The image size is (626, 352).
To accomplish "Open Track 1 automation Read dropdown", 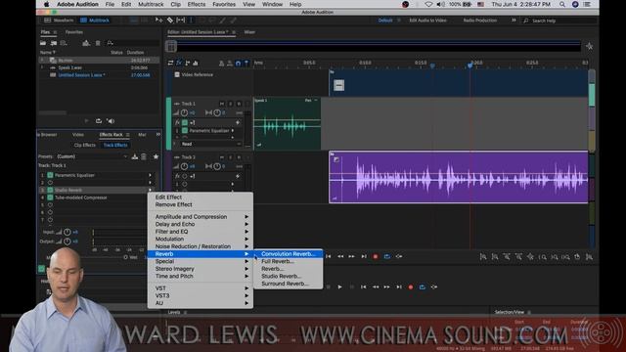I will [x=211, y=144].
